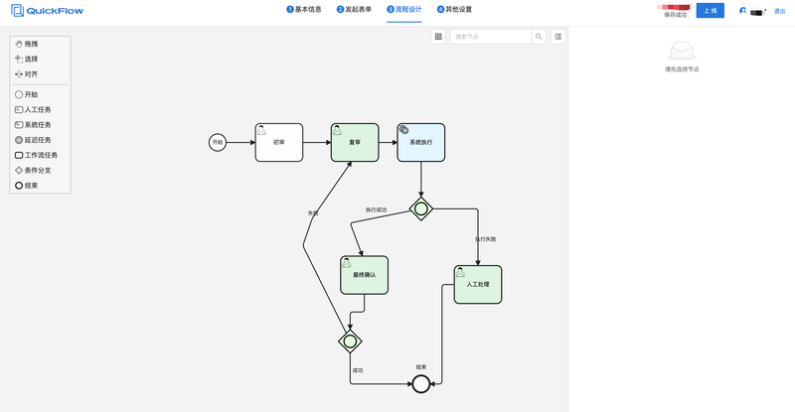
Task: Select the 最终确认 task node
Action: click(364, 275)
